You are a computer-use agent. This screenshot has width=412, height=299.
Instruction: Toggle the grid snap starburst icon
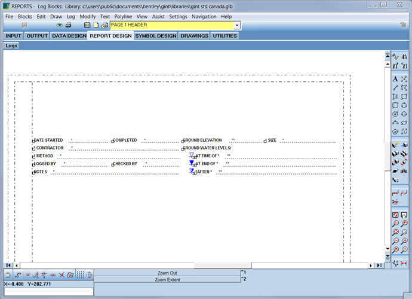click(27, 275)
